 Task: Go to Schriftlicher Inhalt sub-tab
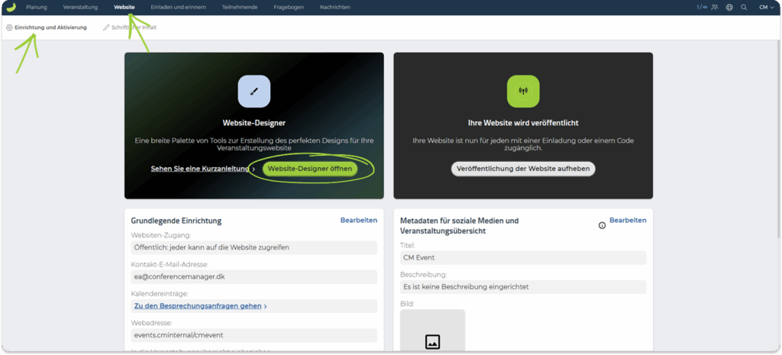pos(131,27)
